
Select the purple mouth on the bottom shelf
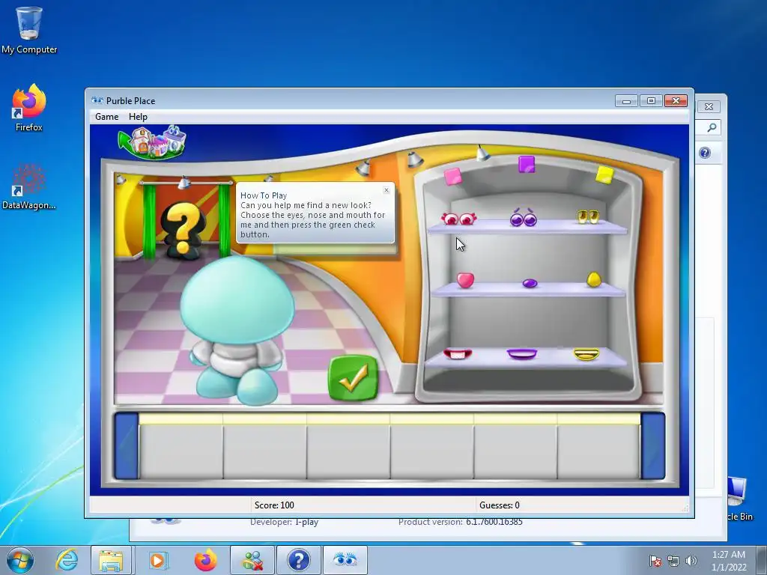pos(521,353)
